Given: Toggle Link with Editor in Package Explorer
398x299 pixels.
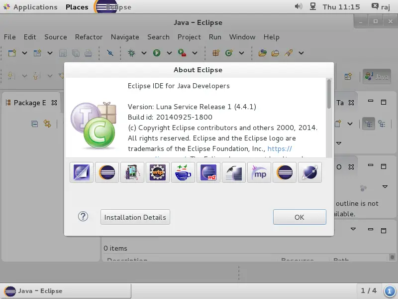Looking at the screenshot, I should (x=47, y=124).
